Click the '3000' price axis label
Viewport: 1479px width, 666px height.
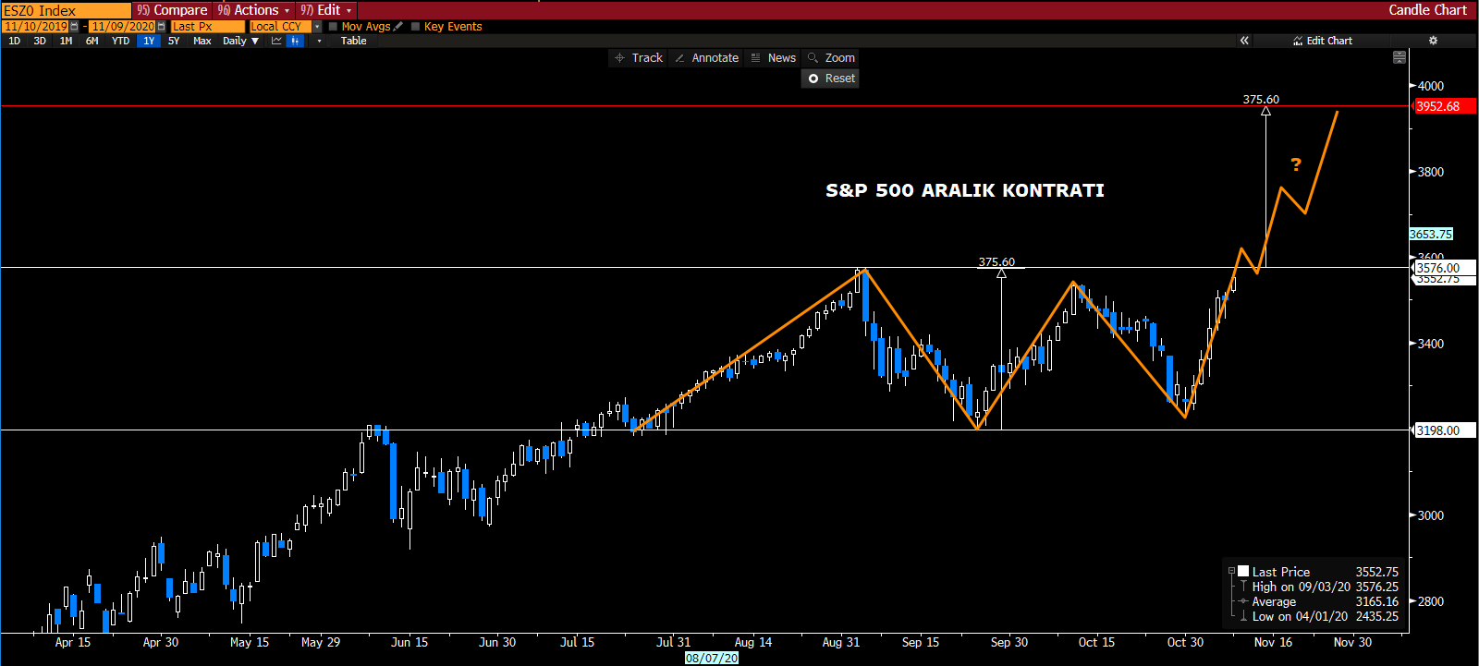click(1430, 515)
